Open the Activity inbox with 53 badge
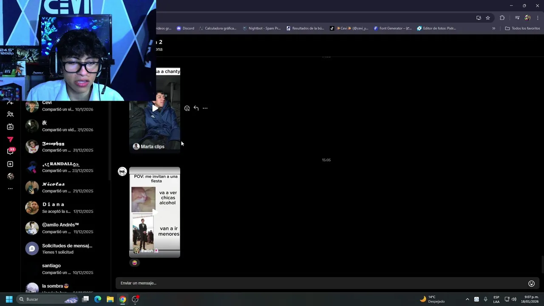Viewport: 544px width, 306px height. coord(11,151)
